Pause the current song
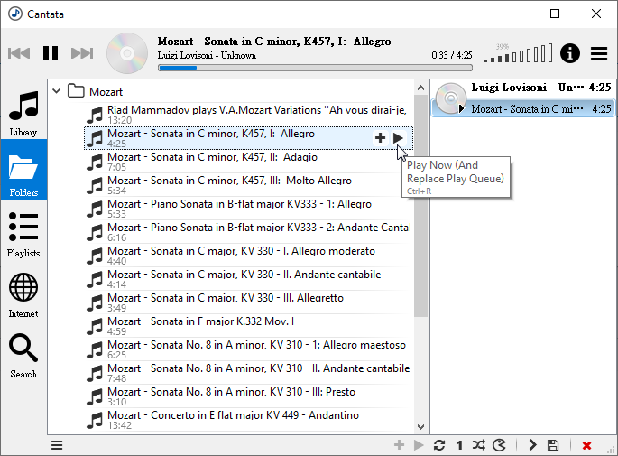The image size is (618, 456). (51, 53)
